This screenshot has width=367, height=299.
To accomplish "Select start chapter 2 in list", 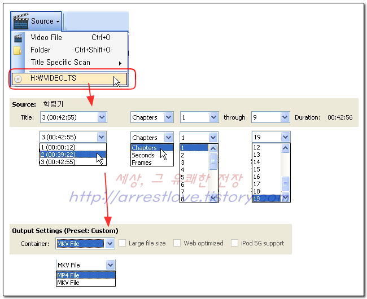I will click(194, 155).
